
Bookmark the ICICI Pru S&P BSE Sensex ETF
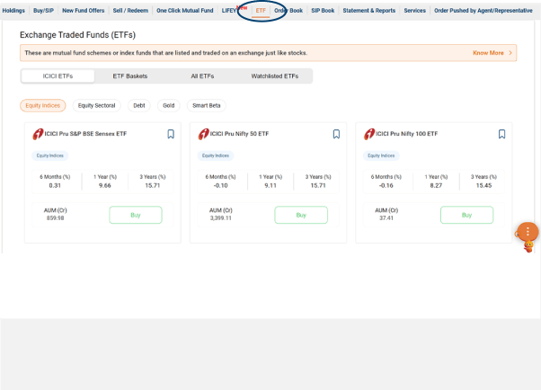point(171,134)
